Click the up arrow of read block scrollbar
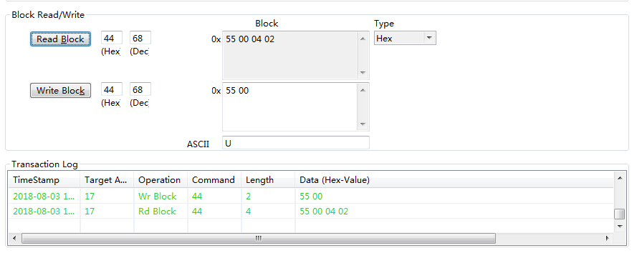 (x=363, y=39)
